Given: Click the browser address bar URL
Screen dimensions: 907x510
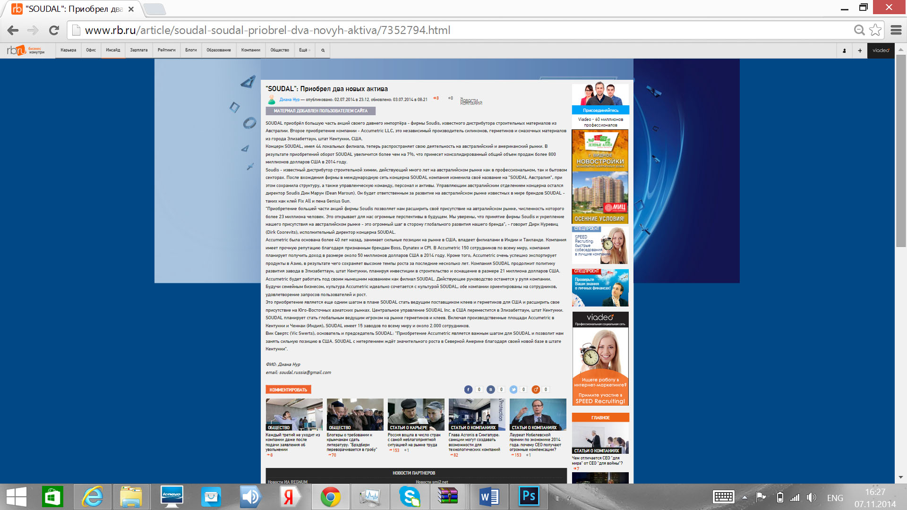Looking at the screenshot, I should (267, 30).
